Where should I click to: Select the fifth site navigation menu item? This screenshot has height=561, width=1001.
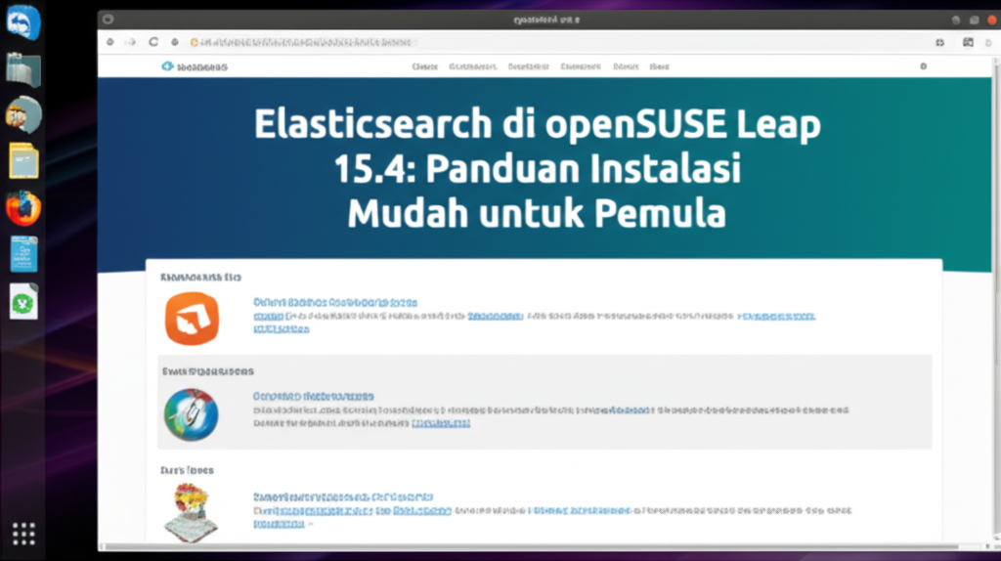pyautogui.click(x=626, y=66)
